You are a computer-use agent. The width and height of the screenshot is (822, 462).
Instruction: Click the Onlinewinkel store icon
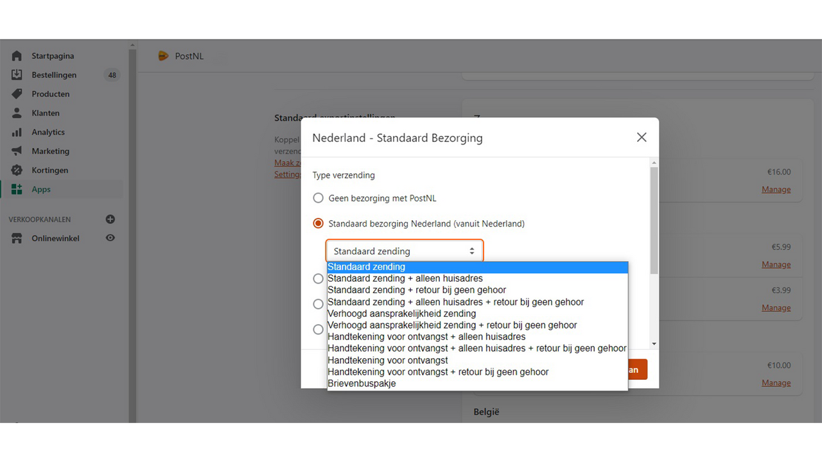(x=17, y=238)
